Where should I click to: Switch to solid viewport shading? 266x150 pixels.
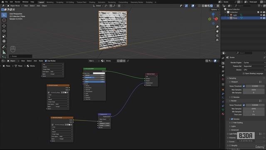click(x=206, y=6)
